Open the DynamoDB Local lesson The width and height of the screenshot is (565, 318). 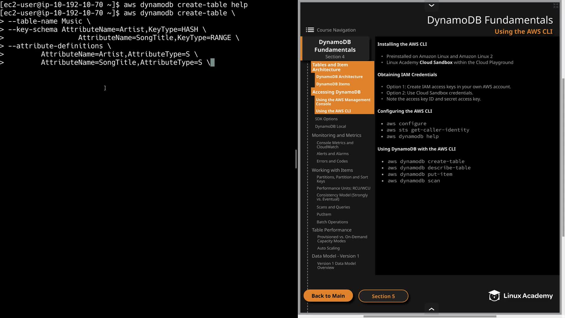point(330,126)
